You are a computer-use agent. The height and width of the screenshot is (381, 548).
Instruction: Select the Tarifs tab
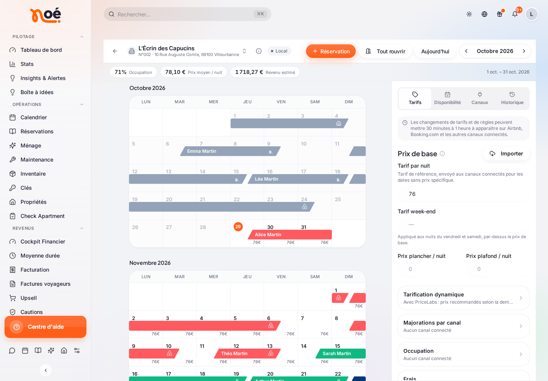415,99
